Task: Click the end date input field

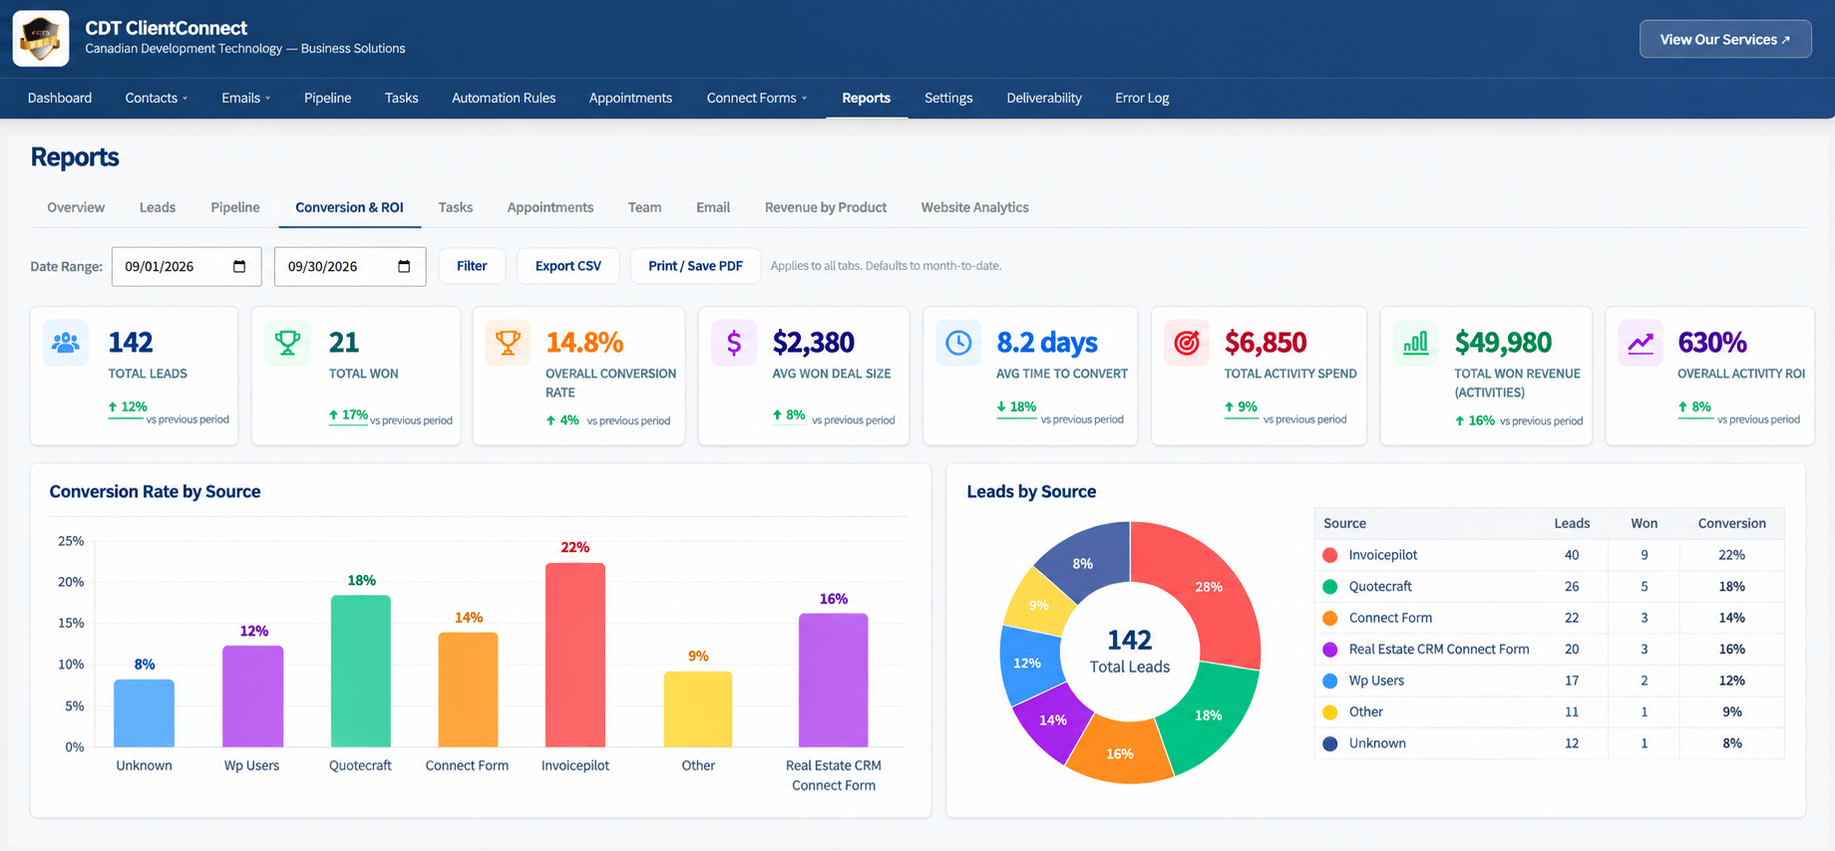Action: (350, 266)
